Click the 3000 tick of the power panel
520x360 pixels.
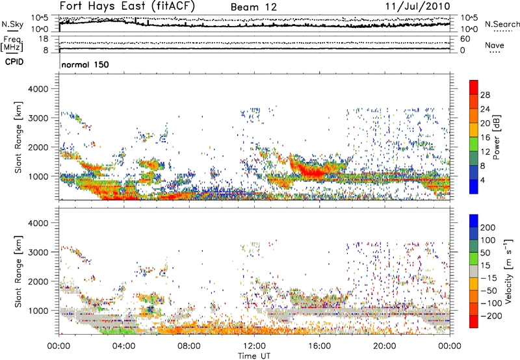(38, 118)
